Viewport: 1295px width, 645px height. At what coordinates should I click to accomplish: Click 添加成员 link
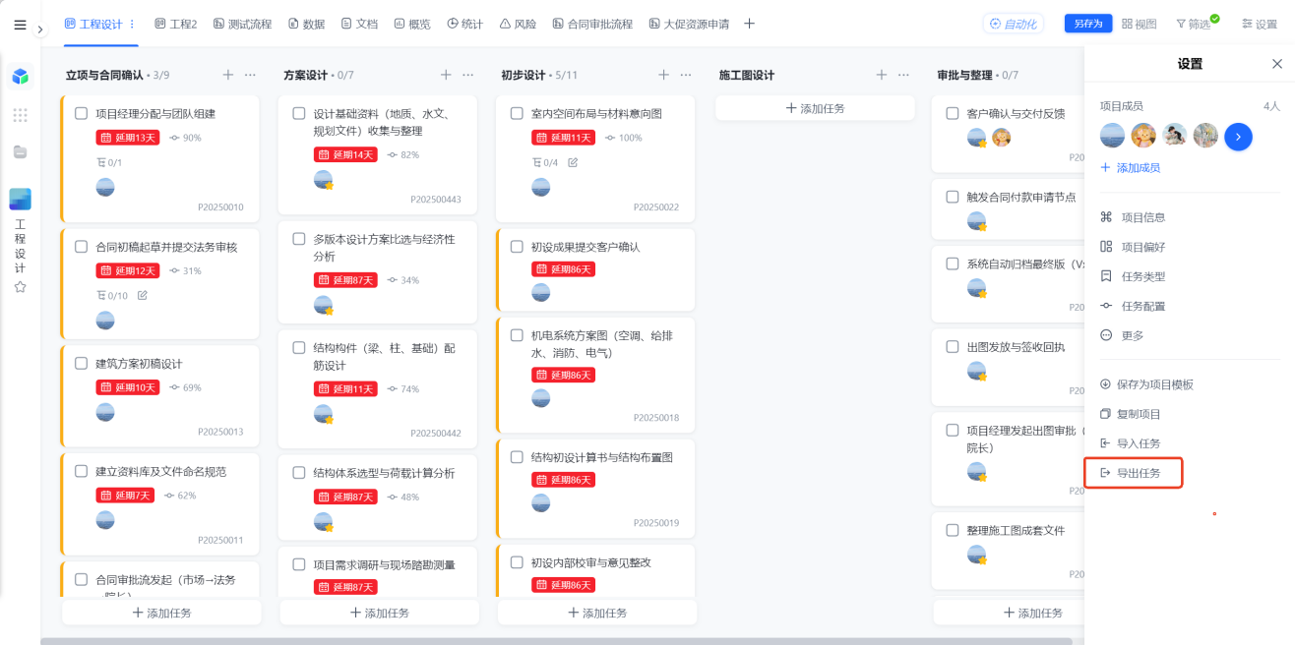tap(1130, 168)
